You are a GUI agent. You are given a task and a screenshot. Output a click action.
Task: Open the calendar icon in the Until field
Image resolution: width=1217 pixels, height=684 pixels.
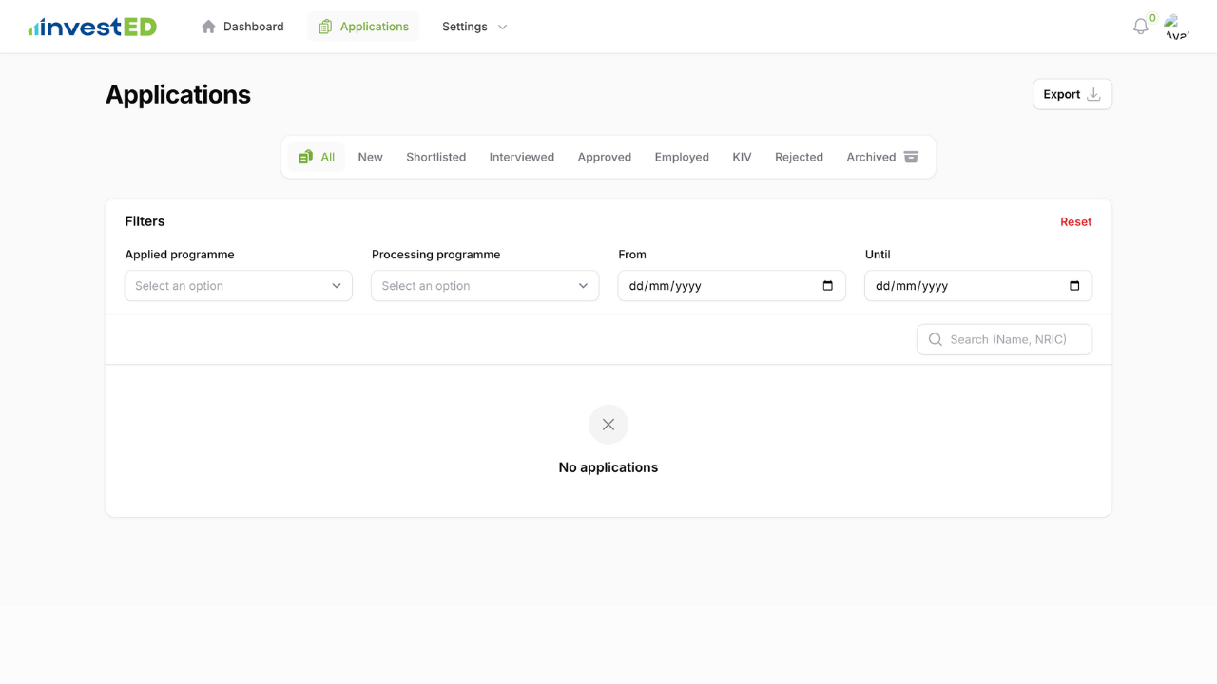click(1074, 285)
